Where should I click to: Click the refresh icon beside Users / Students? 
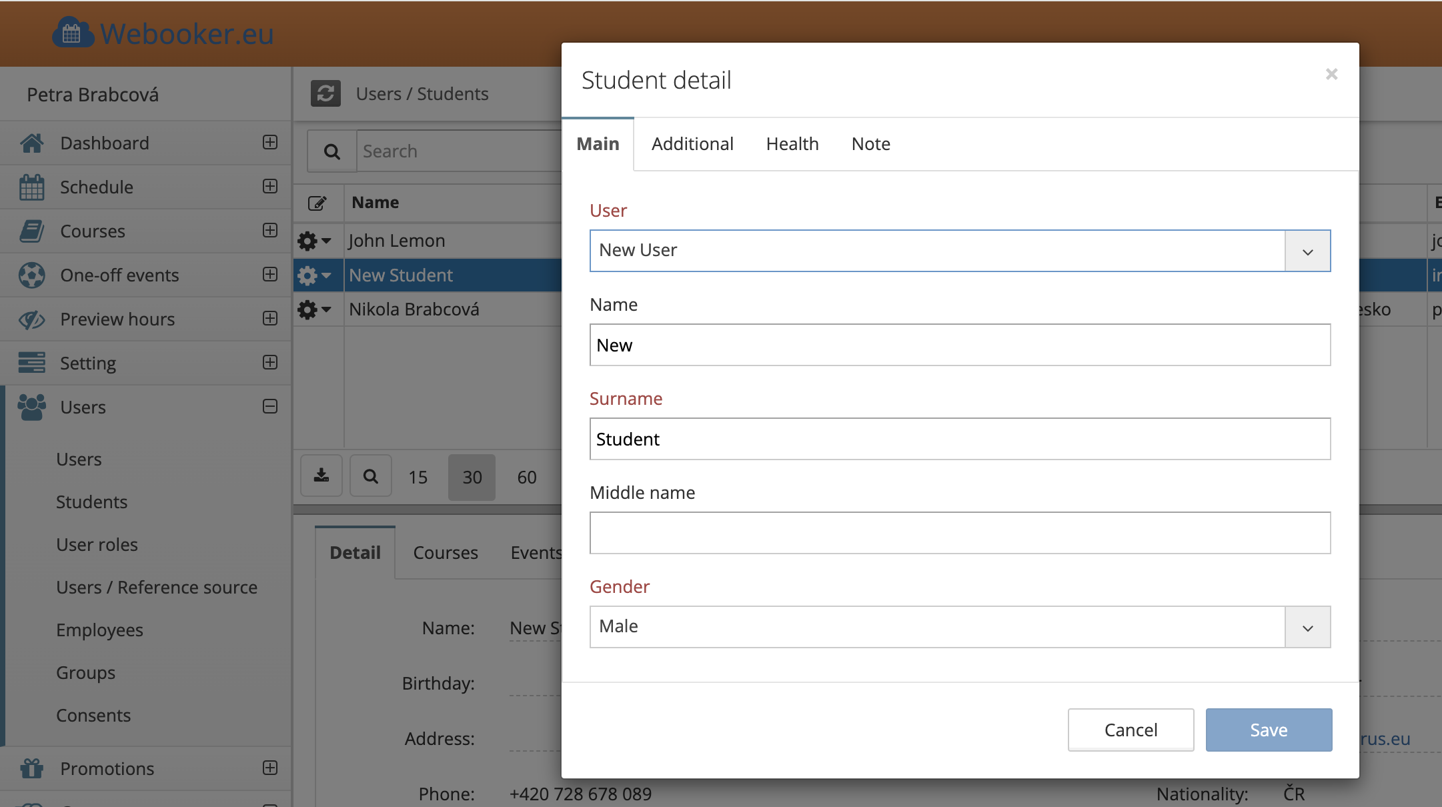325,94
